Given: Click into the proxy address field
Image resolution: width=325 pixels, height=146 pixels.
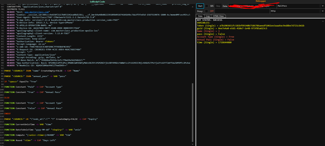Looking at the screenshot, I should 242,11.
